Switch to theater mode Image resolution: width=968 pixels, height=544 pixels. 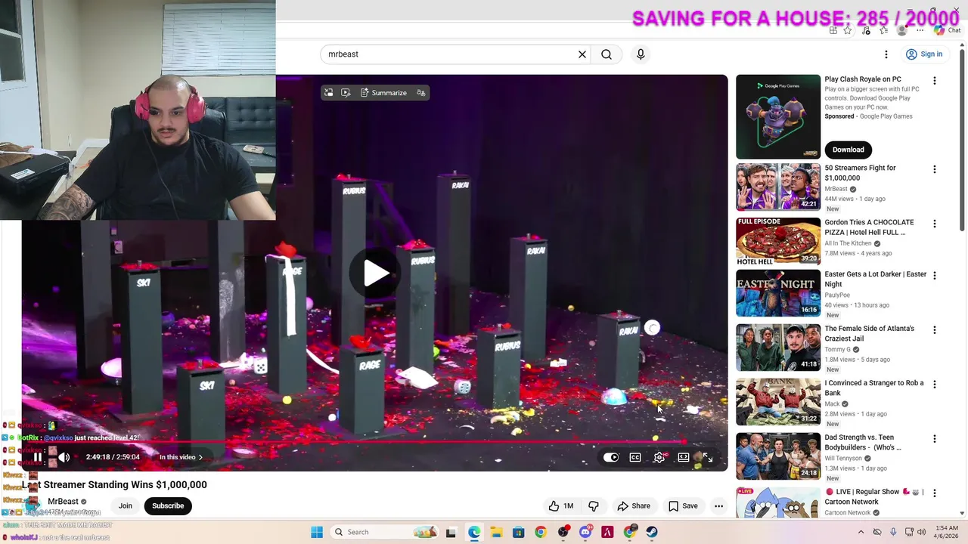684,457
